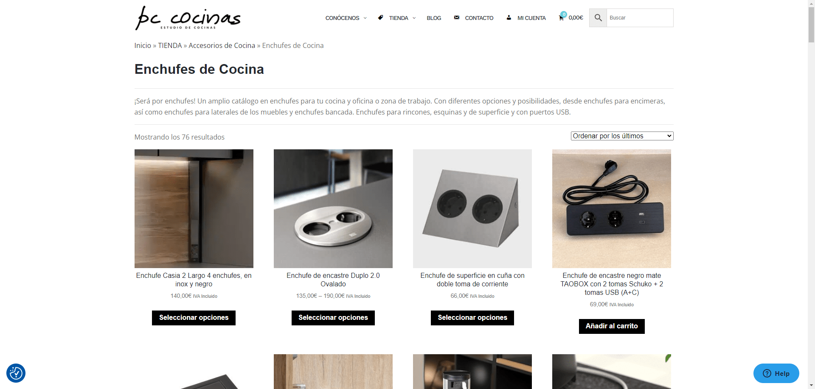The height and width of the screenshot is (389, 815).
Task: Open the cuña double socket product image
Action: pos(472,208)
